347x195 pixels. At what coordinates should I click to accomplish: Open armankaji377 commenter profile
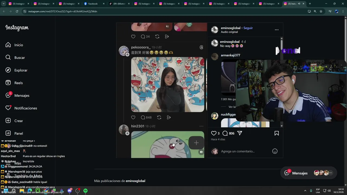click(230, 55)
